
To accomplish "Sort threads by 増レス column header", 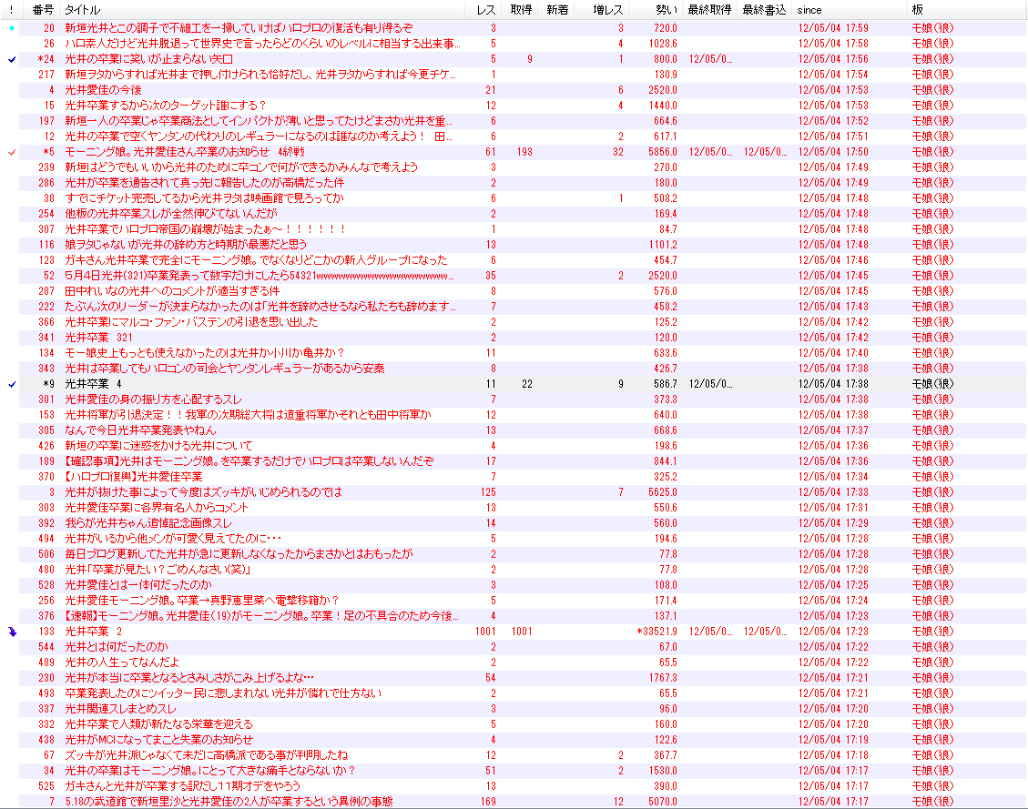I will click(603, 10).
